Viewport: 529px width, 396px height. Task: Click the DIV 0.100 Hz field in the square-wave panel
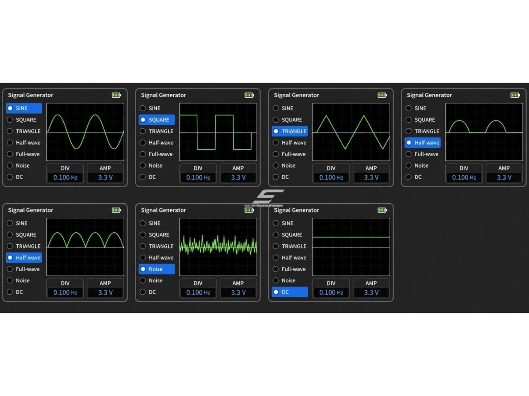pos(198,177)
